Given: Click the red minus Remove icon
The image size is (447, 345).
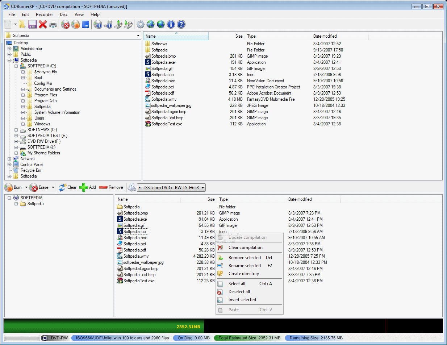Looking at the screenshot, I should coord(103,187).
